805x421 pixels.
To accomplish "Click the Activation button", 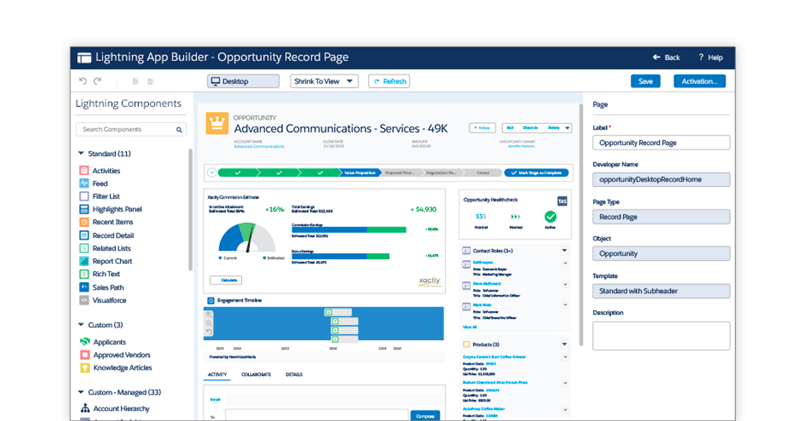I will pos(699,81).
